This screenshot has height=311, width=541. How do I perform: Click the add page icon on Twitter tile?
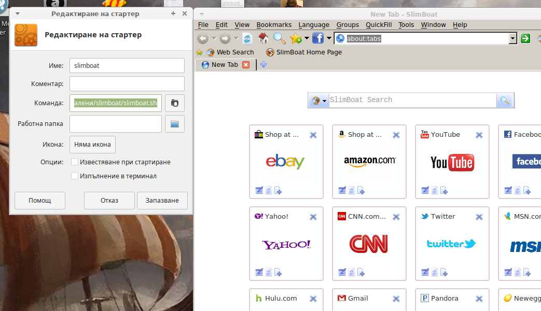pyautogui.click(x=444, y=272)
